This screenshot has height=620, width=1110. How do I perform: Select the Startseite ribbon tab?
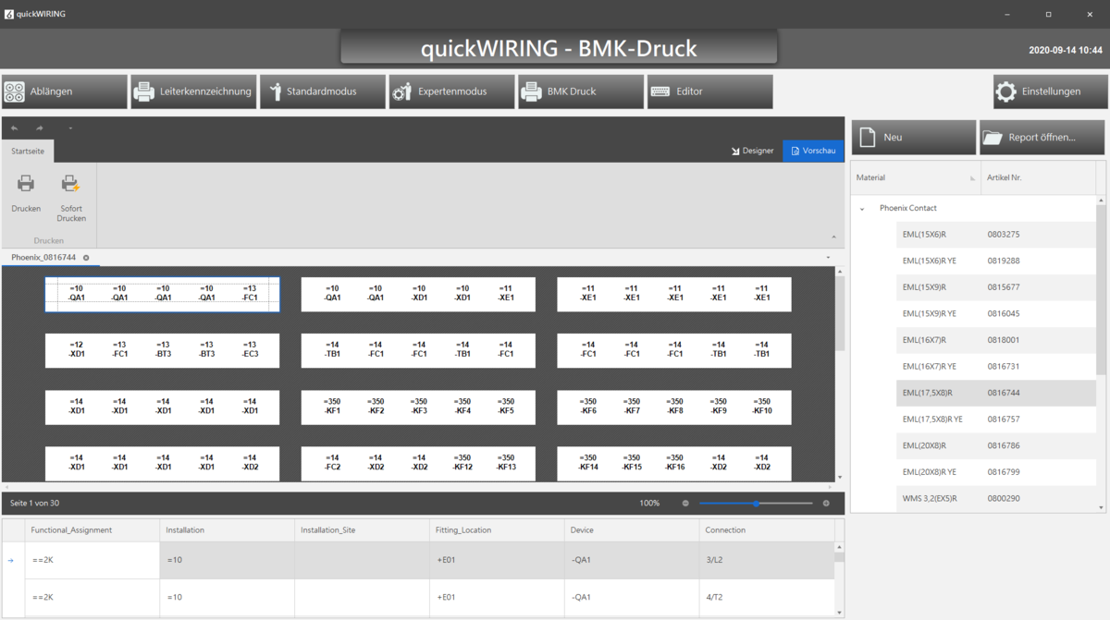coord(28,151)
